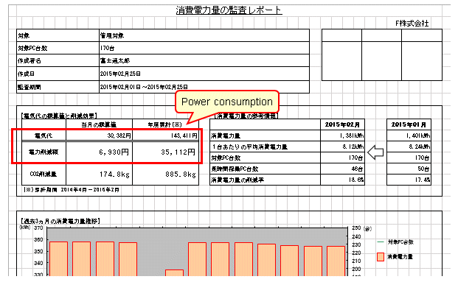Image resolution: width=458 pixels, height=282 pixels.
Task: Click the 年度累計(※) column header
Action: [164, 124]
